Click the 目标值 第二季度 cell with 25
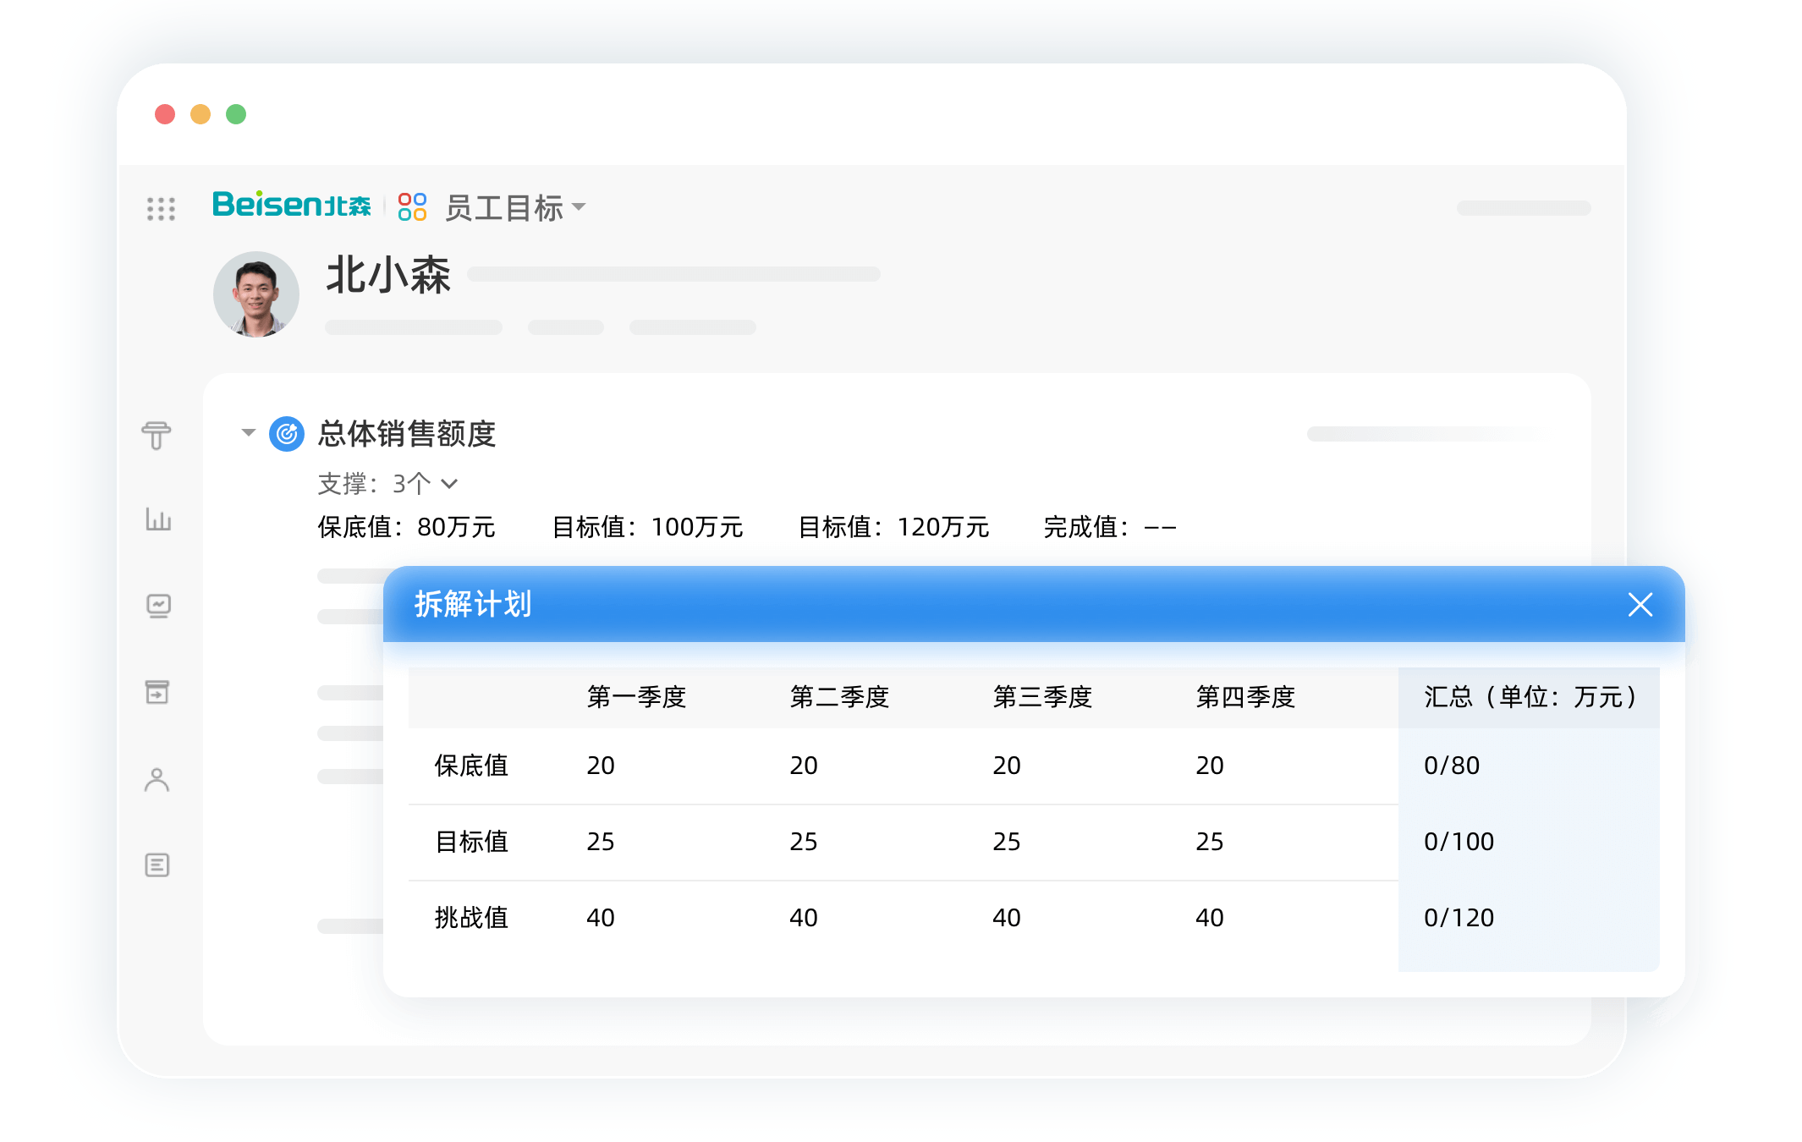Image resolution: width=1802 pixels, height=1142 pixels. click(803, 842)
